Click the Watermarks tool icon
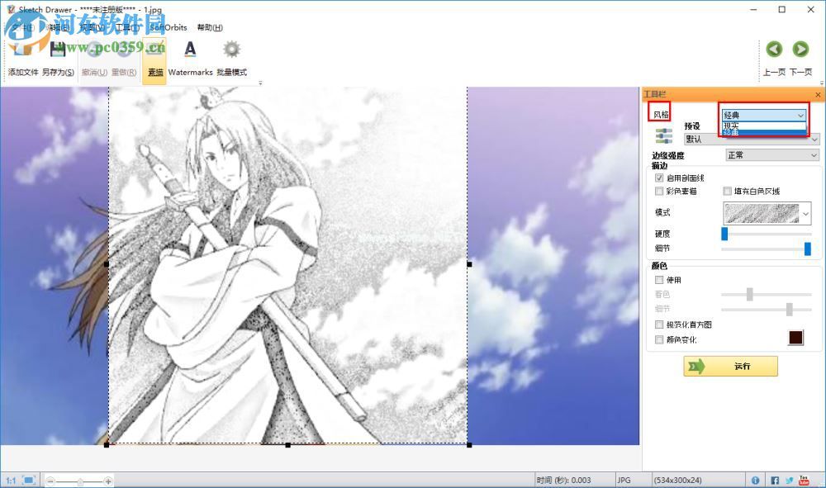826x488 pixels. pos(190,51)
